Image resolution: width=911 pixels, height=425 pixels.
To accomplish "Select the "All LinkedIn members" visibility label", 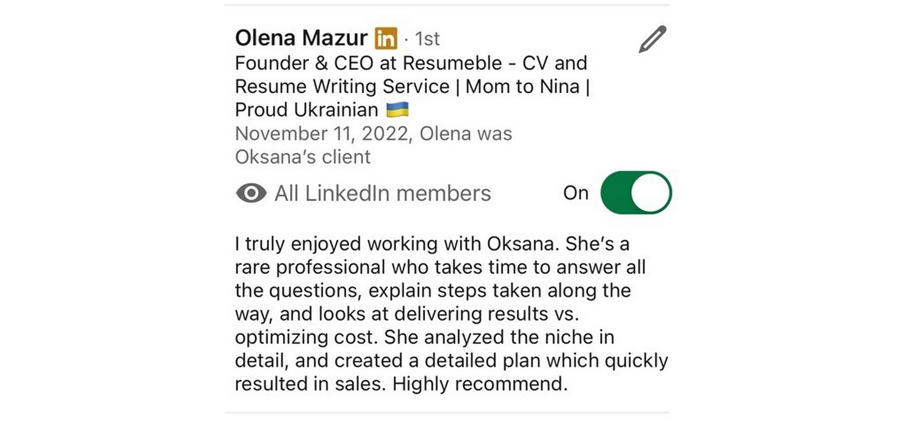I will (382, 194).
